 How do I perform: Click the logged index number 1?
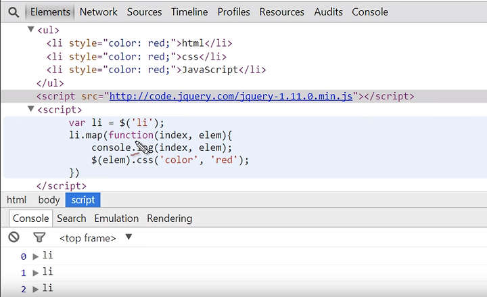24,273
